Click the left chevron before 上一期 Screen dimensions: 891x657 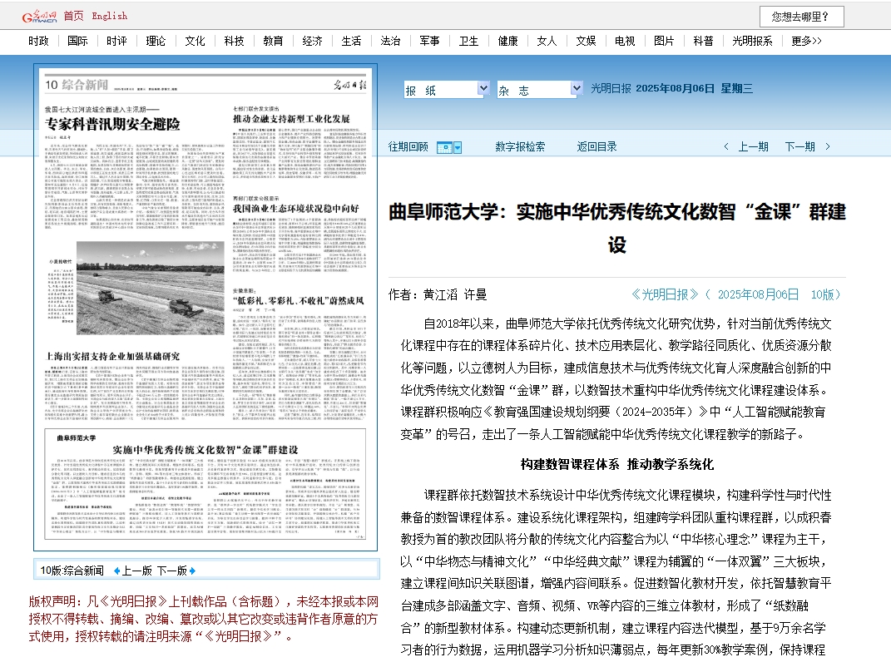tap(725, 147)
